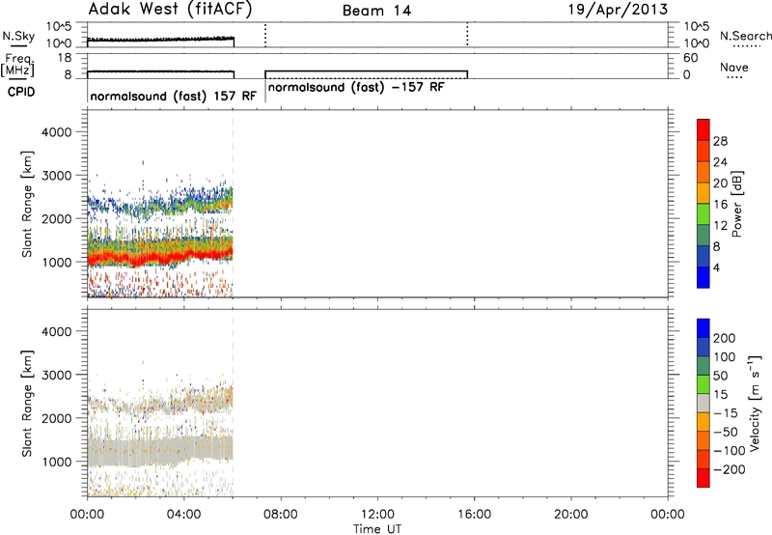The height and width of the screenshot is (535, 772).
Task: Click 'normalsound (fast) -157 RF' text
Action: click(356, 87)
